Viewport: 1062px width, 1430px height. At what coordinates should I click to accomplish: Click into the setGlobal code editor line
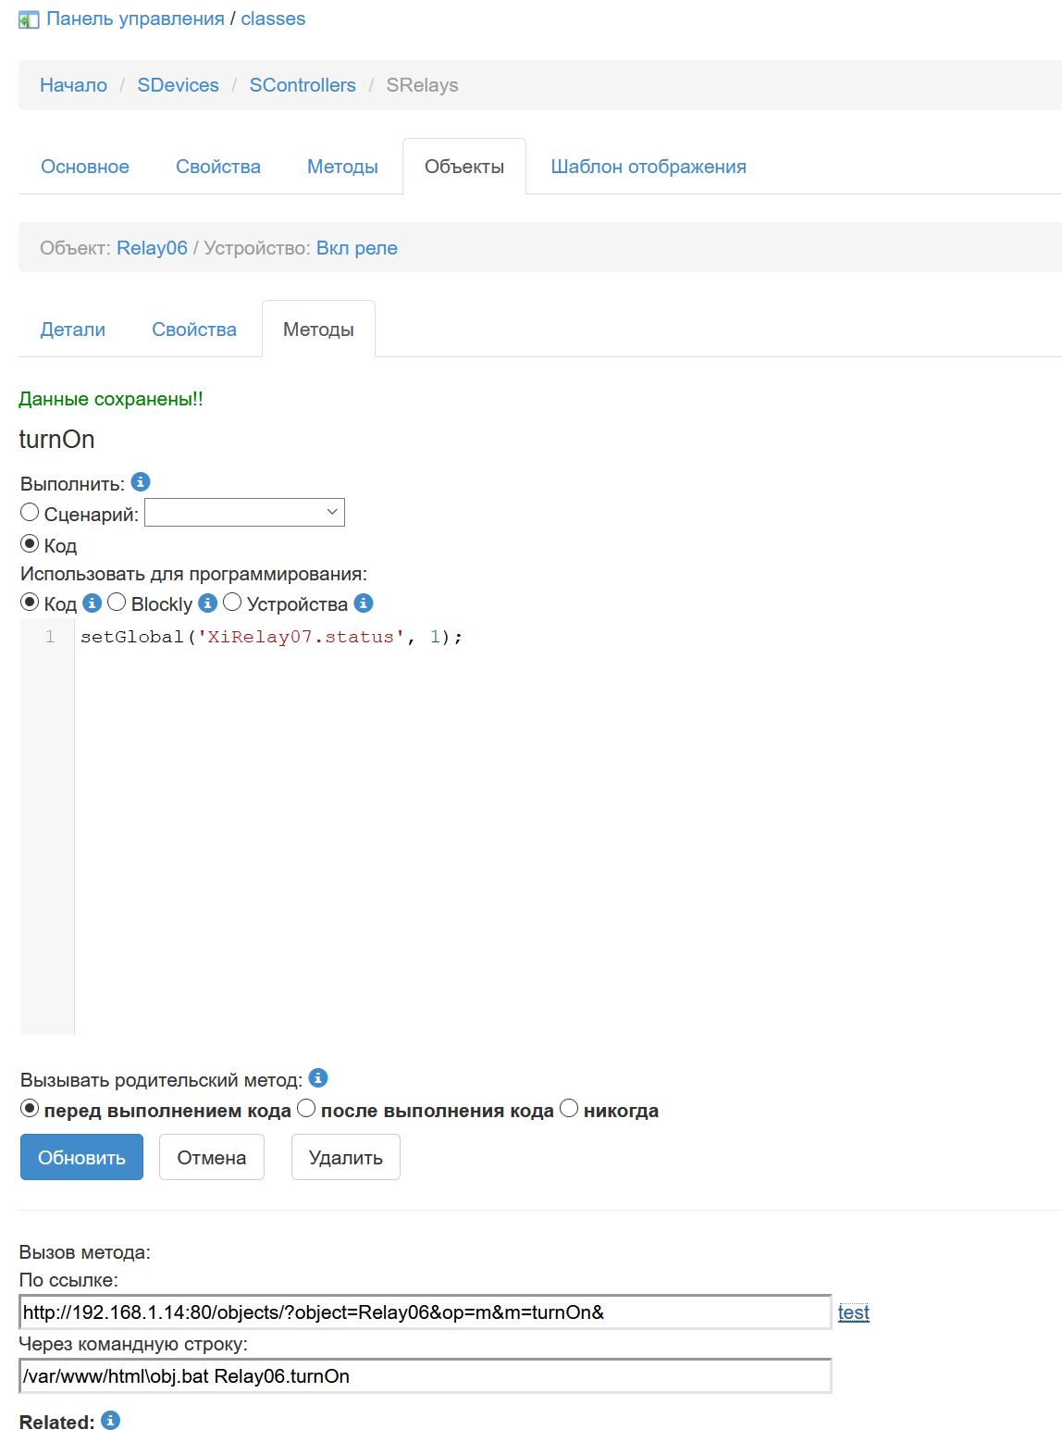pyautogui.click(x=271, y=637)
